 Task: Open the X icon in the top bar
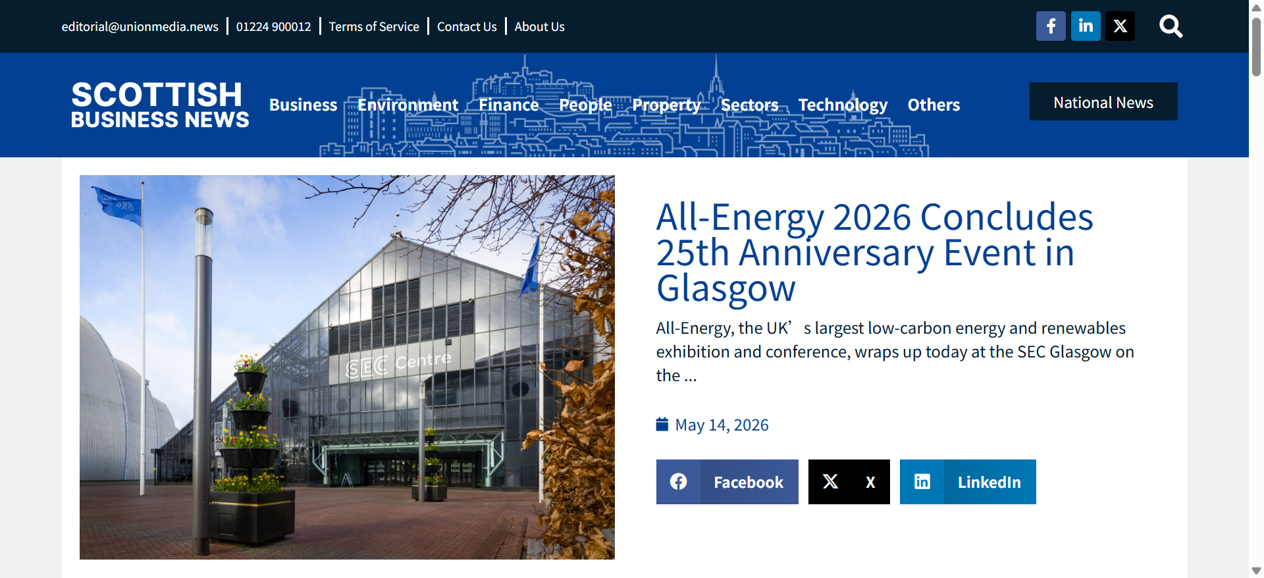(x=1120, y=26)
